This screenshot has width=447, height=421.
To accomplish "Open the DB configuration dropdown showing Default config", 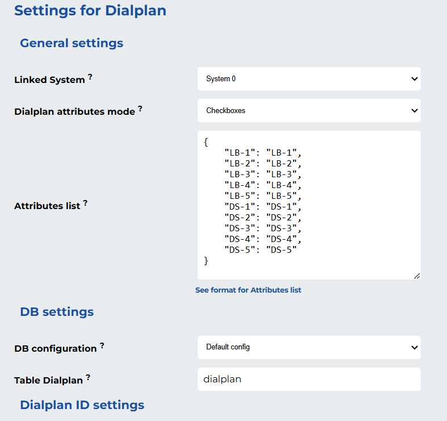I will pyautogui.click(x=309, y=347).
